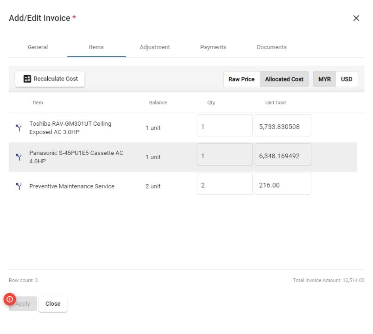Viewport: 373px width, 334px height.
Task: Click Unit Cost field showing 6,348.169492
Action: point(283,155)
